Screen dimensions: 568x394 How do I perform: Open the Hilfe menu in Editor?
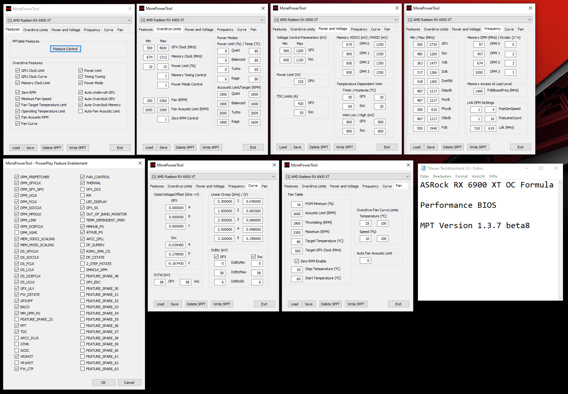[493, 176]
